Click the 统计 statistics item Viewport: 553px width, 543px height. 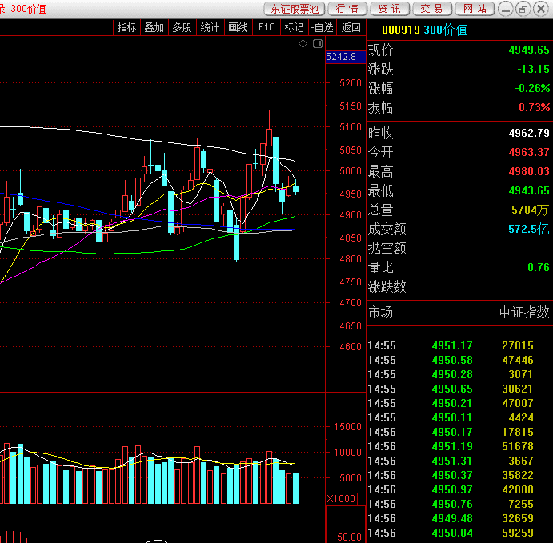pyautogui.click(x=210, y=27)
